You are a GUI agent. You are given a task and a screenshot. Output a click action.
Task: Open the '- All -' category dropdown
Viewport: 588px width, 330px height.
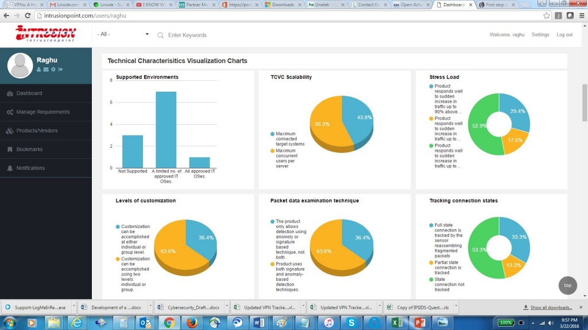[x=123, y=34]
